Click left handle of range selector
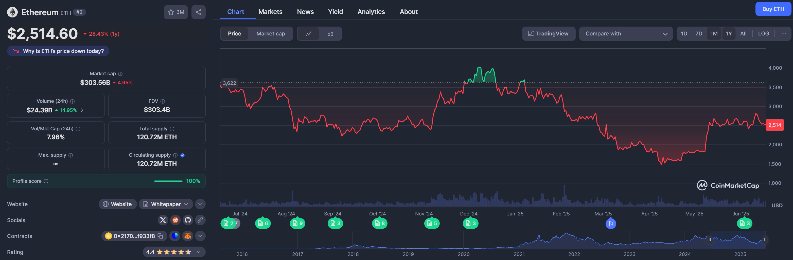 click(x=710, y=240)
